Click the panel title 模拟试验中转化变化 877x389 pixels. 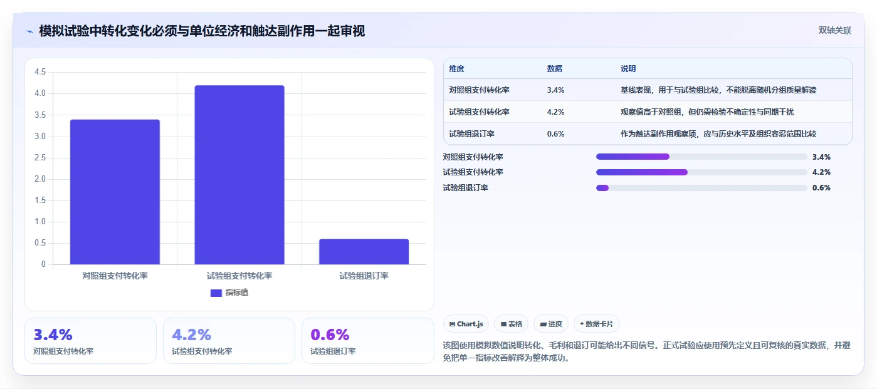pos(202,31)
